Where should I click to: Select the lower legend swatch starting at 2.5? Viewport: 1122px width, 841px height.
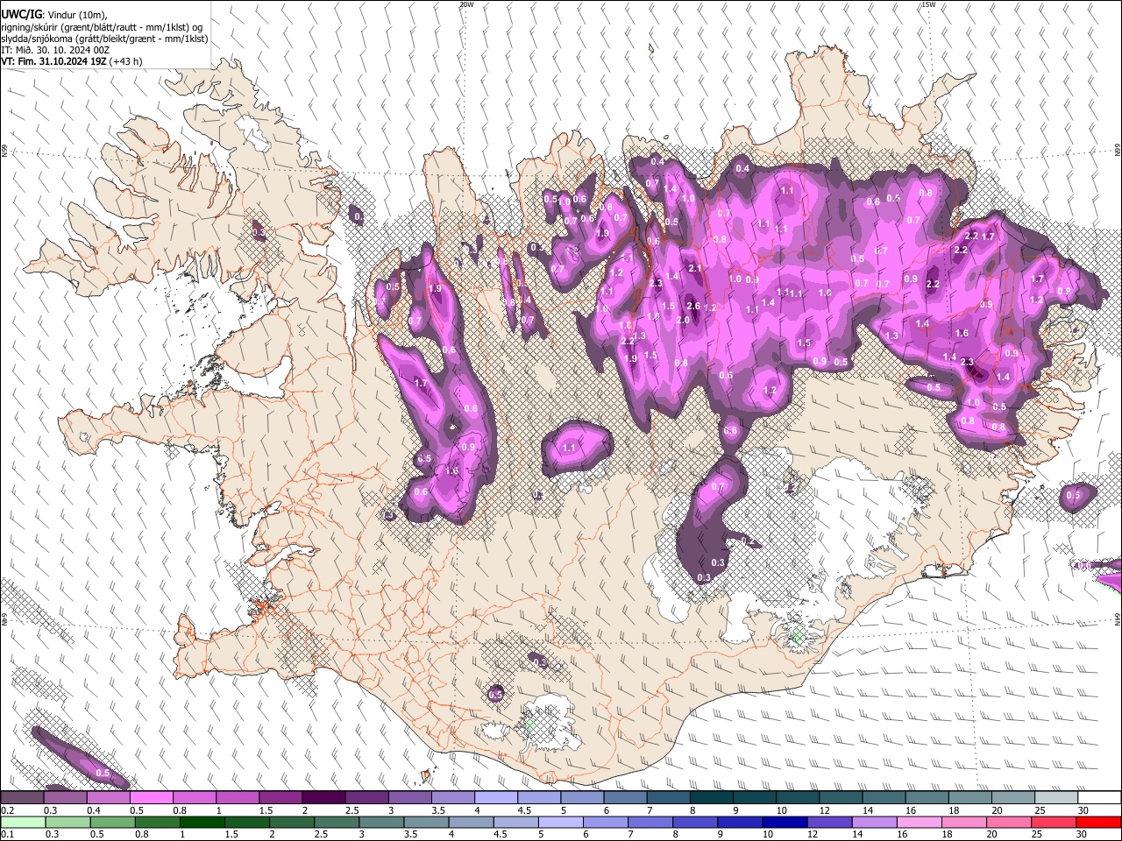click(x=336, y=822)
